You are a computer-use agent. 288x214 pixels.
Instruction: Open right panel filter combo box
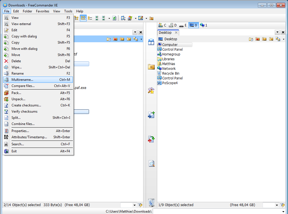tap(271, 205)
